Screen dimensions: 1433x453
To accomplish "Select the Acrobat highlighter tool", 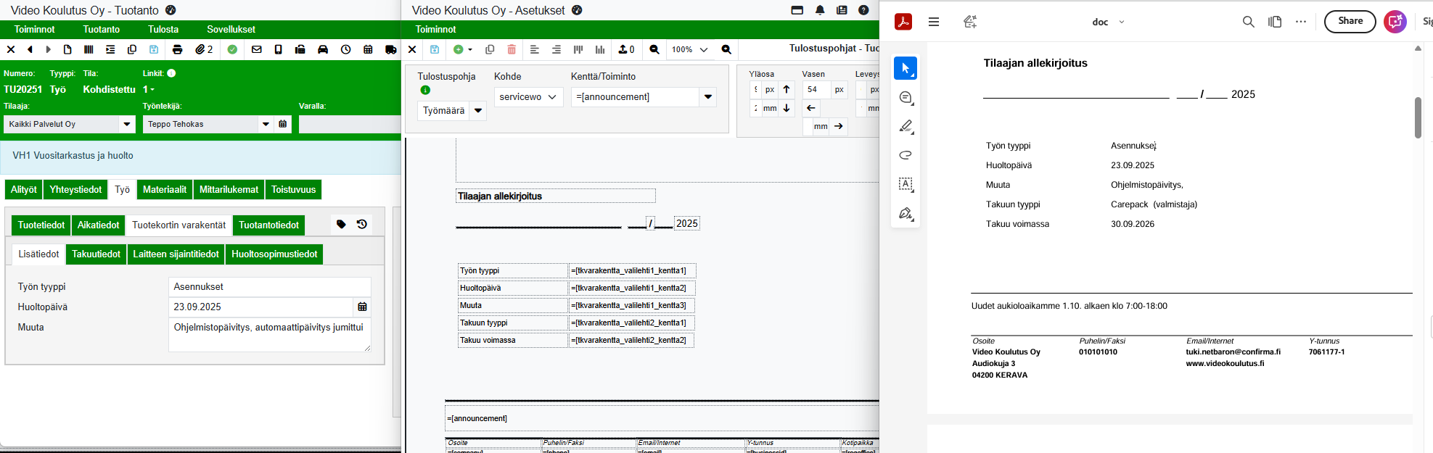I will tap(906, 126).
